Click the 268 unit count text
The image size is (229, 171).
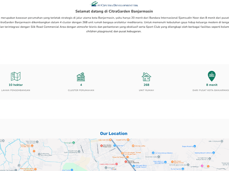(x=146, y=85)
